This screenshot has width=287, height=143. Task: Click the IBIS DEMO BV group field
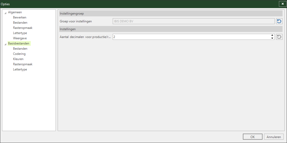pos(194,21)
